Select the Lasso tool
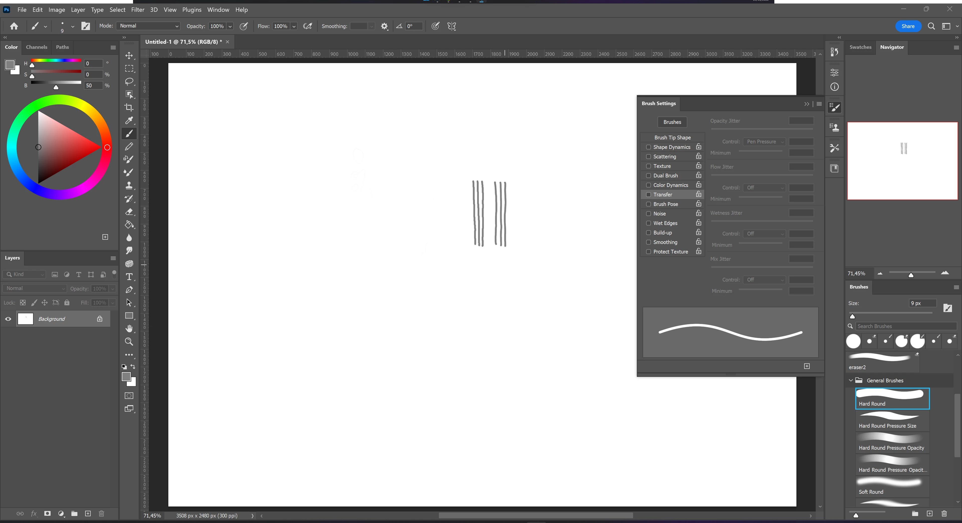This screenshot has width=962, height=523. 129,81
